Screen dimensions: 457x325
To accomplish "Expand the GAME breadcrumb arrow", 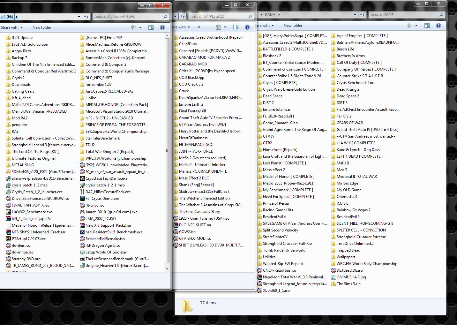I will pyautogui.click(x=279, y=15).
